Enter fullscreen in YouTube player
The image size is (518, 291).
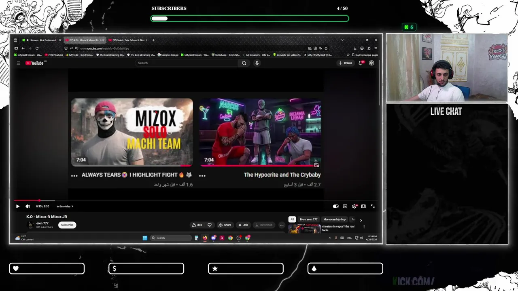[x=373, y=206]
